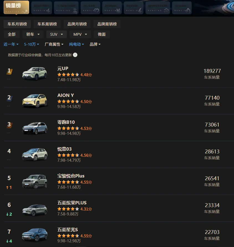Click the 4.31分 star rating of 五菱缤果PLUS
This screenshot has height=247, width=234.
click(x=75, y=209)
